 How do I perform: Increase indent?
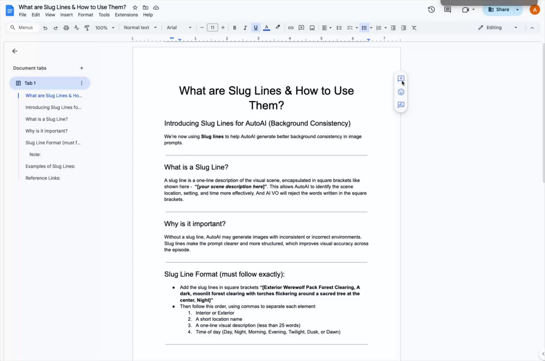(x=403, y=28)
